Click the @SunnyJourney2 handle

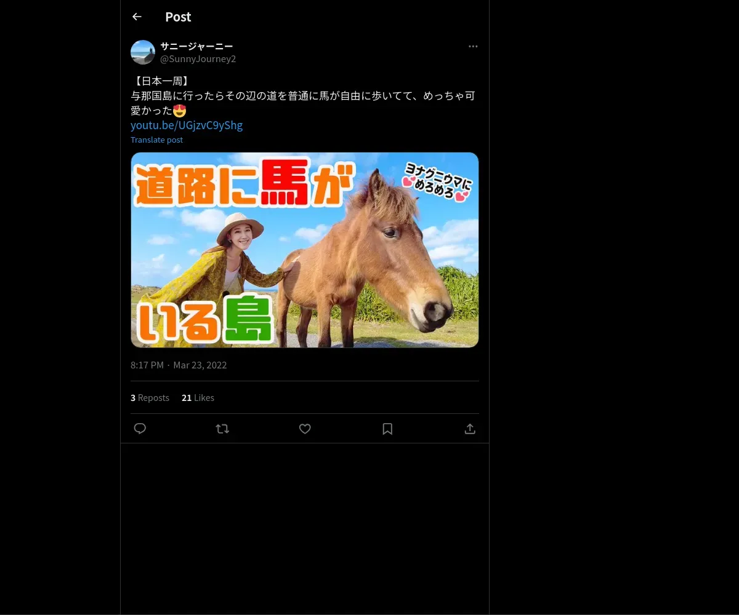click(198, 59)
